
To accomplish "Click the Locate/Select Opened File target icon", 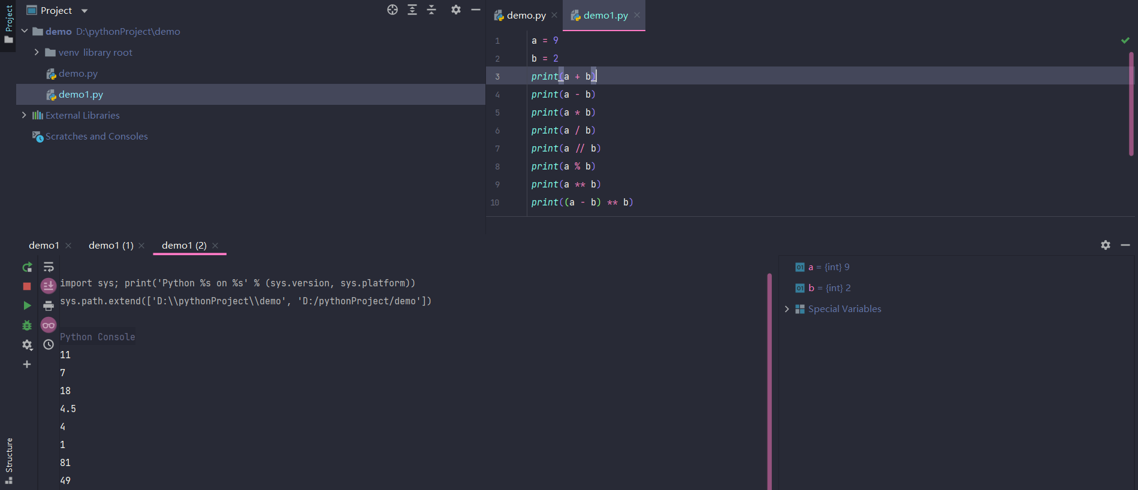I will (393, 10).
